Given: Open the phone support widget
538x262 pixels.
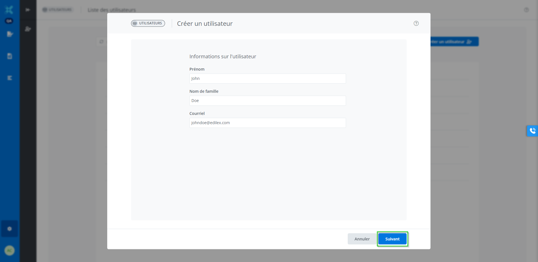Looking at the screenshot, I should pos(532,131).
